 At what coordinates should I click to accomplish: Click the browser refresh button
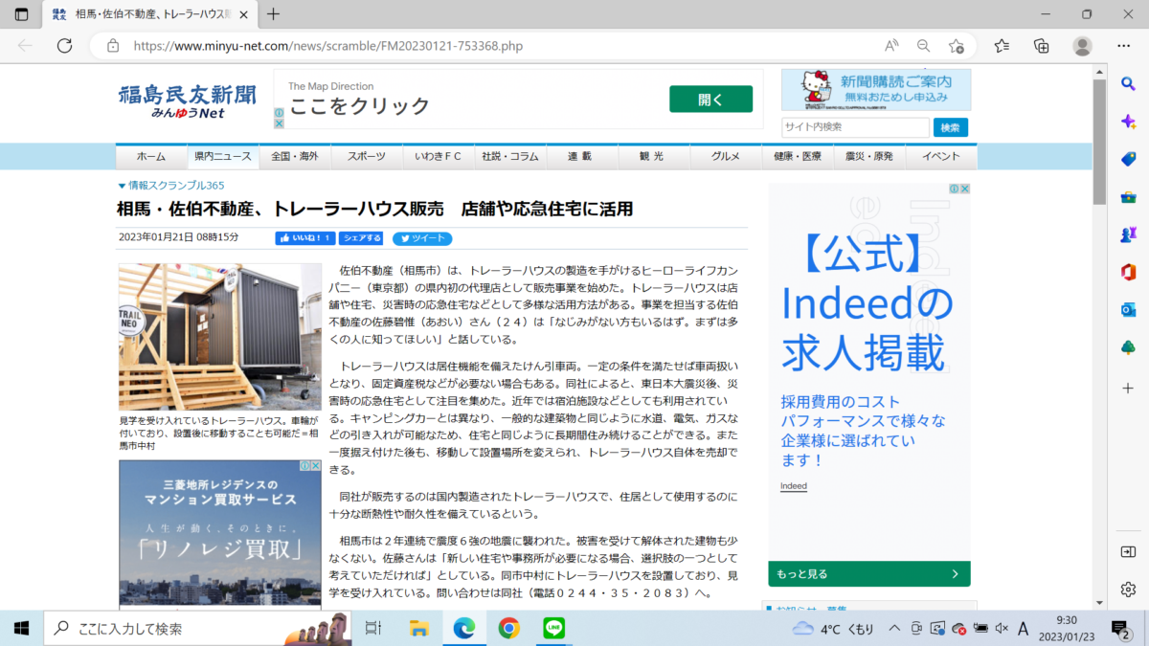pos(64,46)
